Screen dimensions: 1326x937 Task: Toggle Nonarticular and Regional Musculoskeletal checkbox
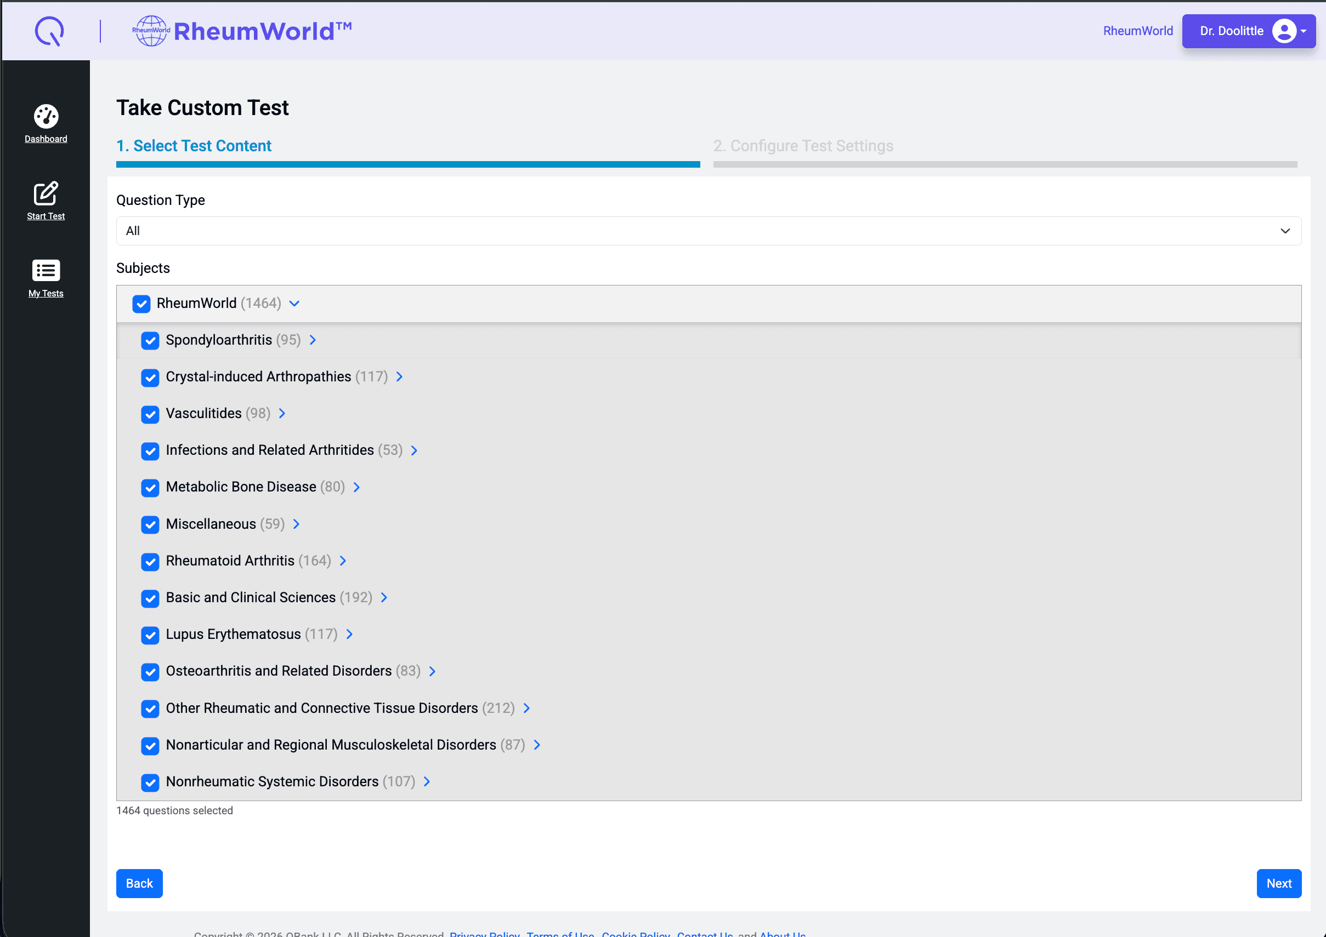pos(150,745)
